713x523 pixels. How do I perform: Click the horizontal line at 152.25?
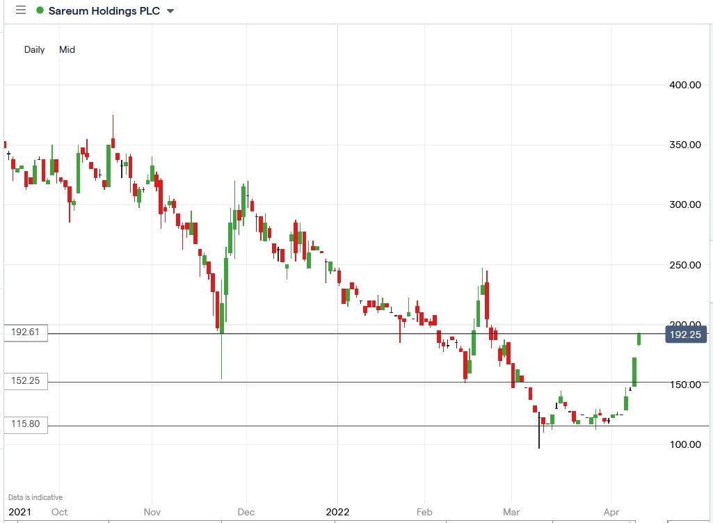coord(348,383)
